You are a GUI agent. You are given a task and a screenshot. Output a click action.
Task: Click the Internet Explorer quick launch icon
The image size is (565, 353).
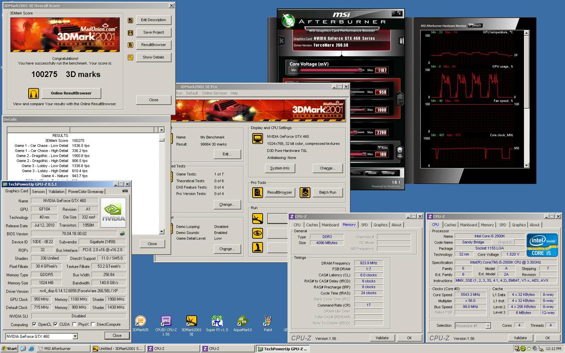click(31, 348)
